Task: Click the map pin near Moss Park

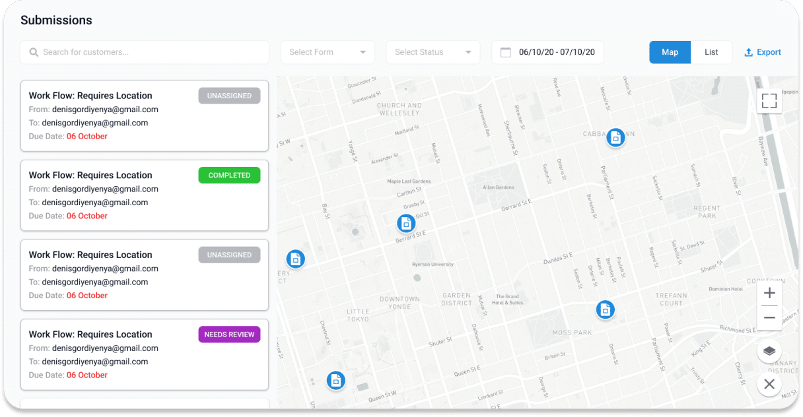Action: pyautogui.click(x=605, y=309)
